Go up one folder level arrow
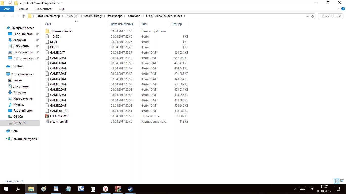Screen dimensions: 346x194 [x=24, y=16]
